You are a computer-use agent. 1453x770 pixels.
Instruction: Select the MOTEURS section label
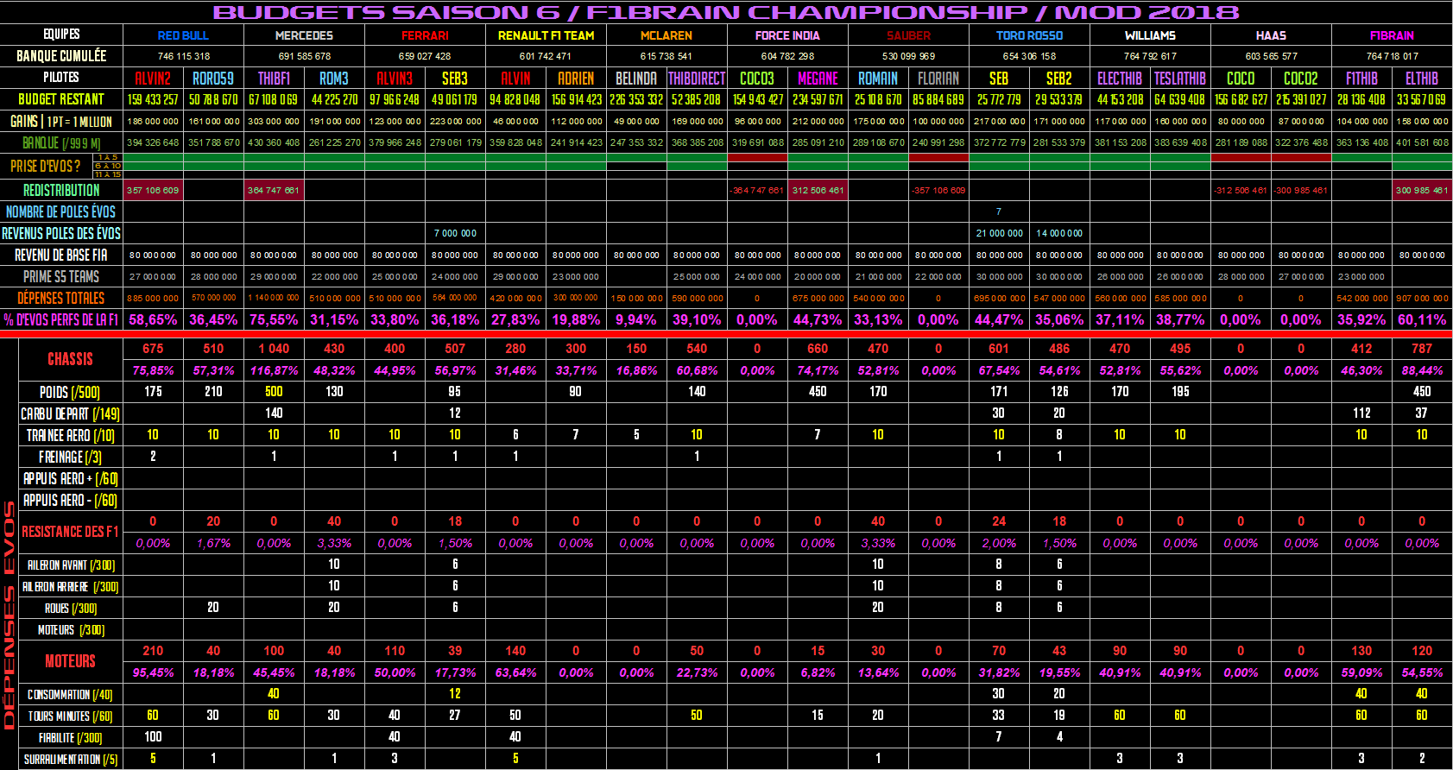click(70, 661)
